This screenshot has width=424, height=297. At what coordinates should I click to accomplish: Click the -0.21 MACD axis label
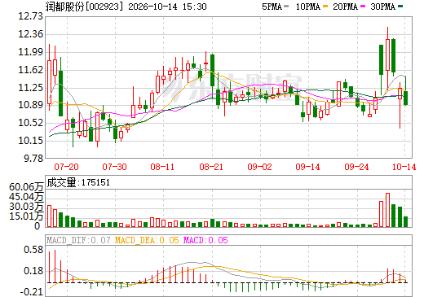32,292
